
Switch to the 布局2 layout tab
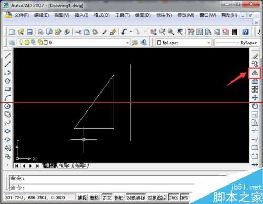pyautogui.click(x=80, y=166)
